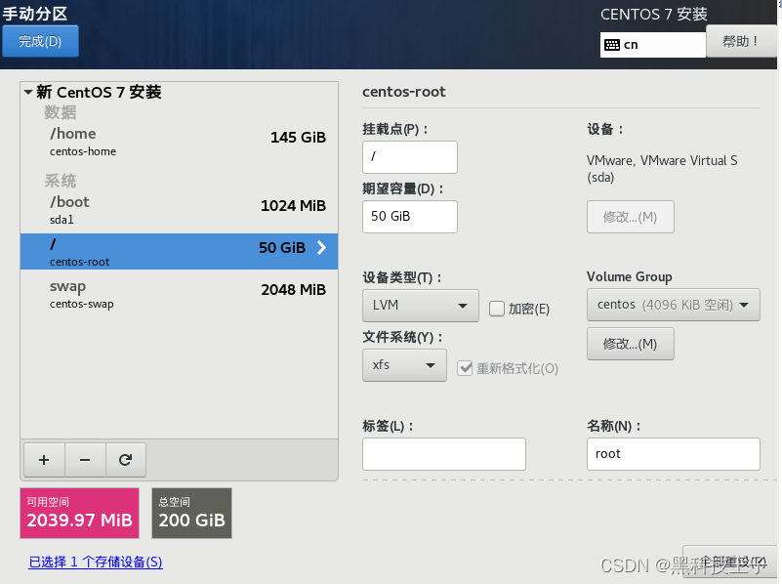
Task: Click the 修改...(M) button under Volume Group
Action: click(631, 344)
